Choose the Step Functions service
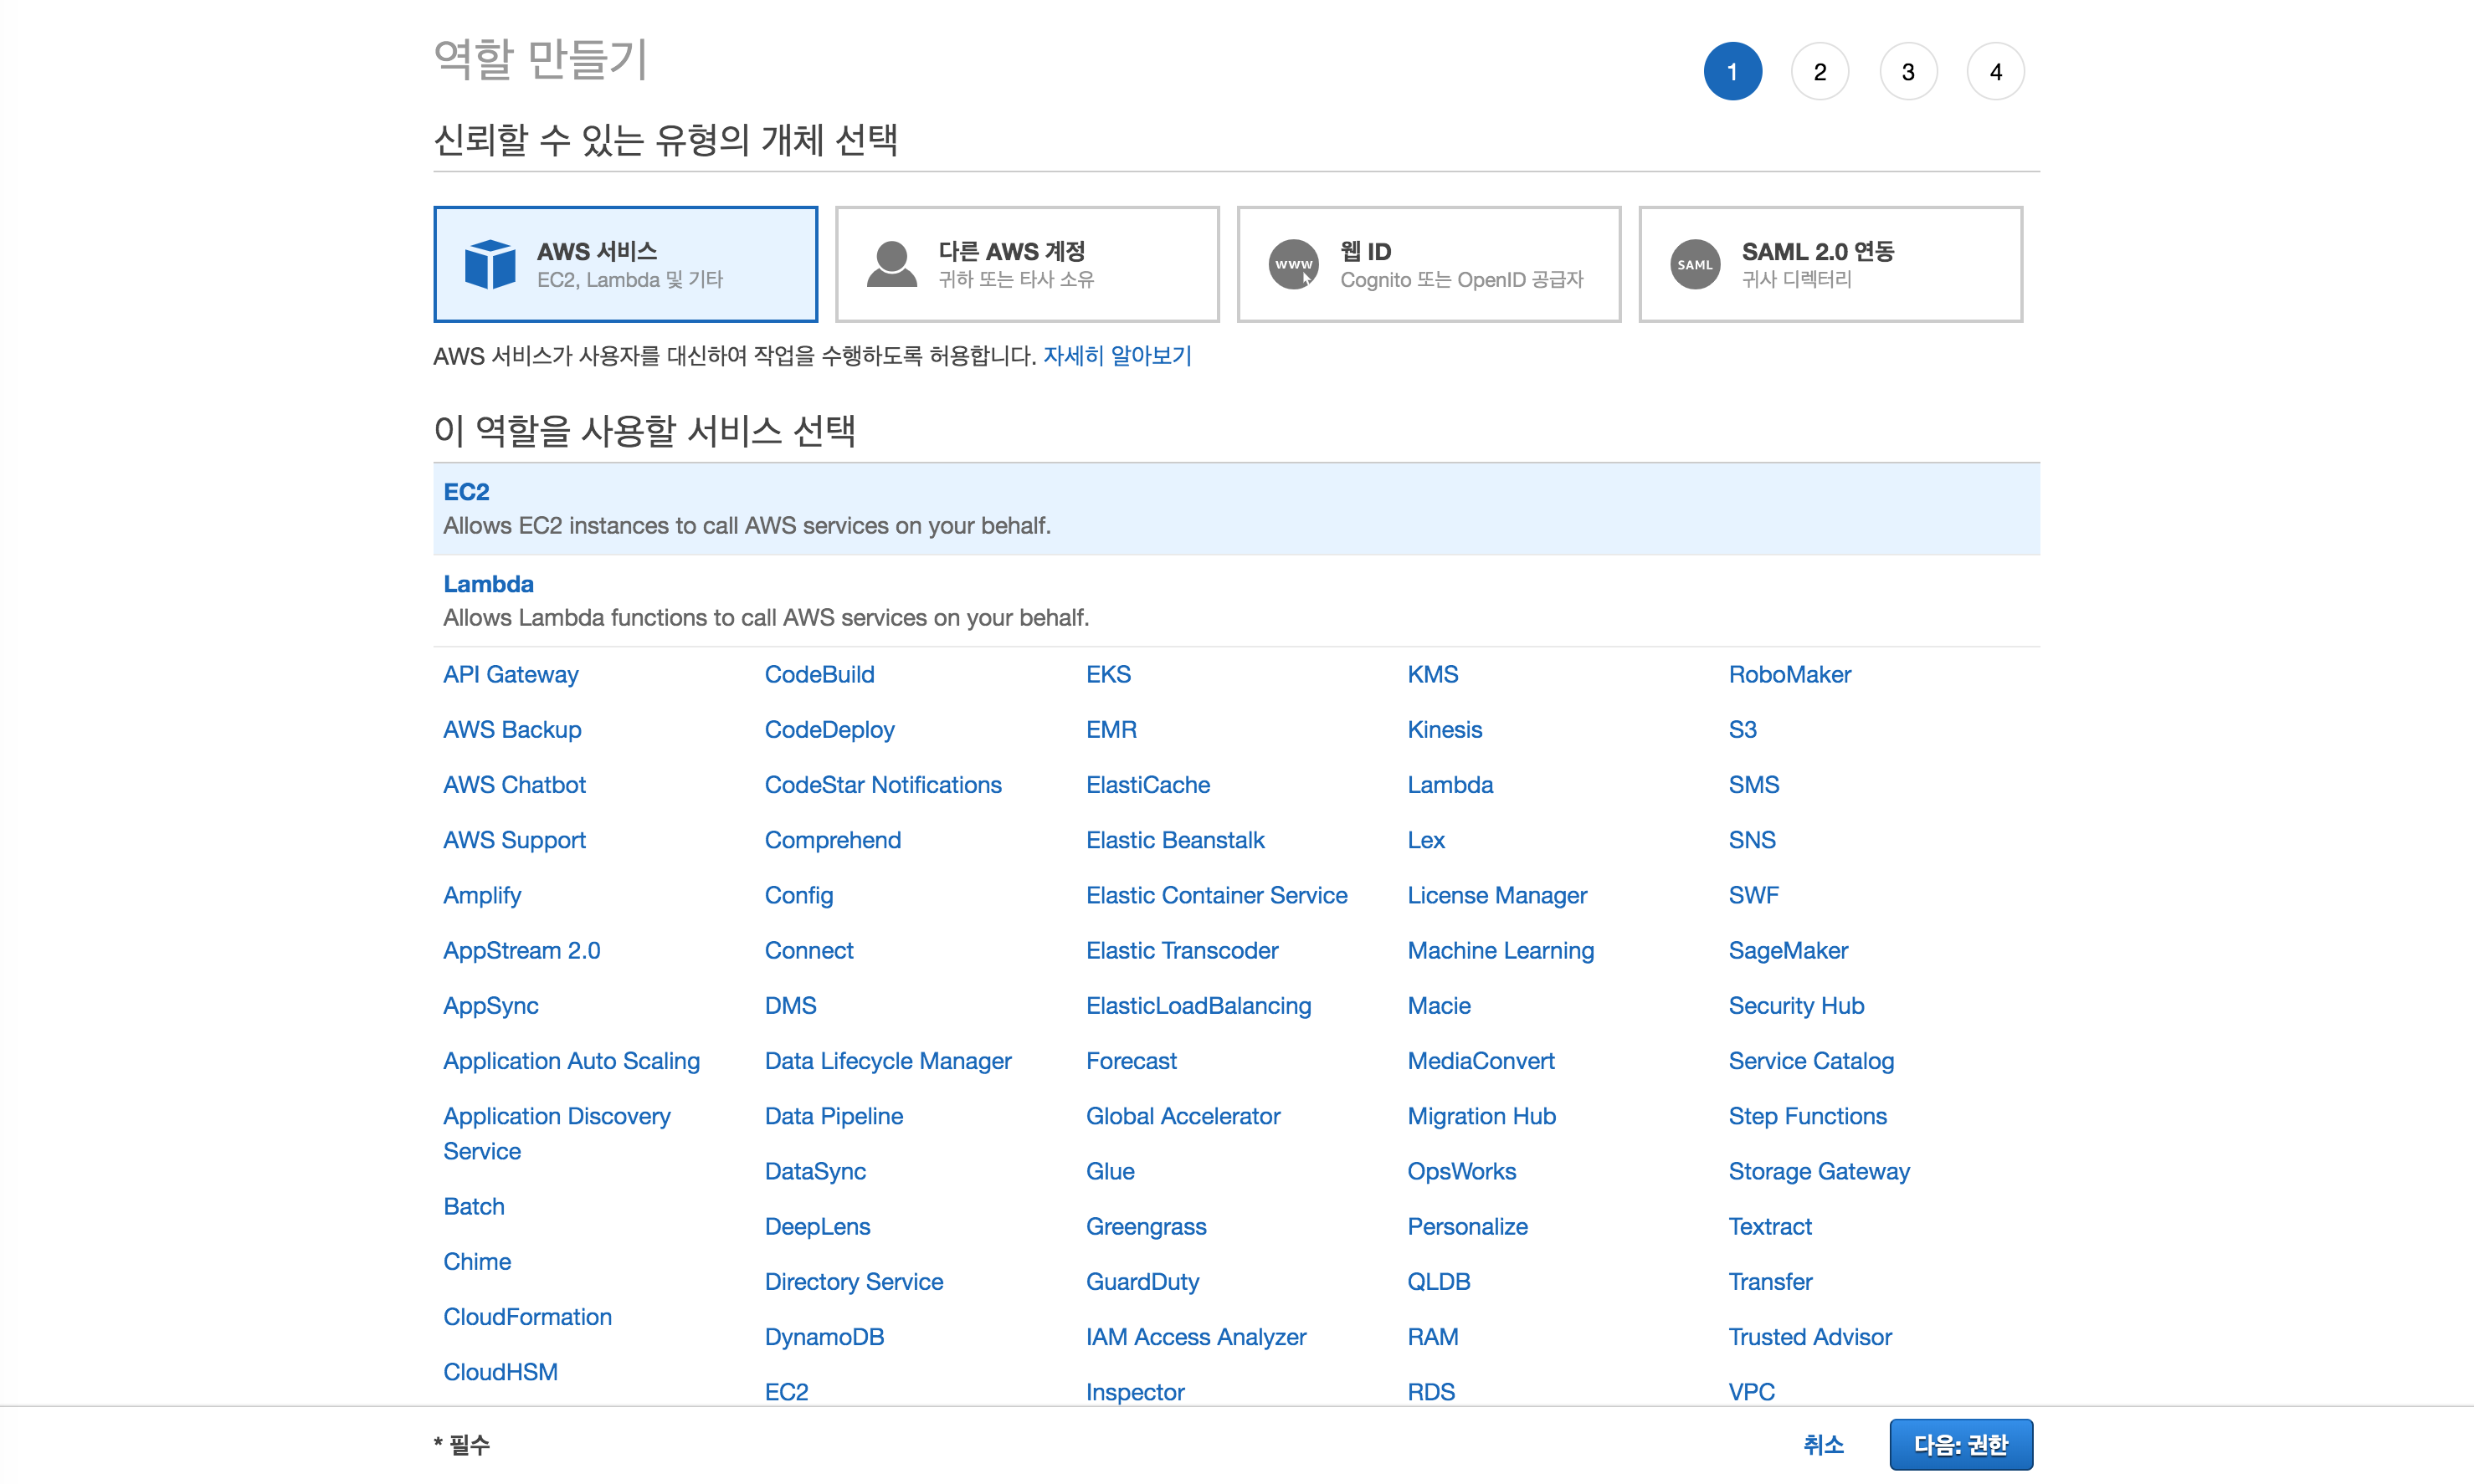 click(x=1807, y=1116)
